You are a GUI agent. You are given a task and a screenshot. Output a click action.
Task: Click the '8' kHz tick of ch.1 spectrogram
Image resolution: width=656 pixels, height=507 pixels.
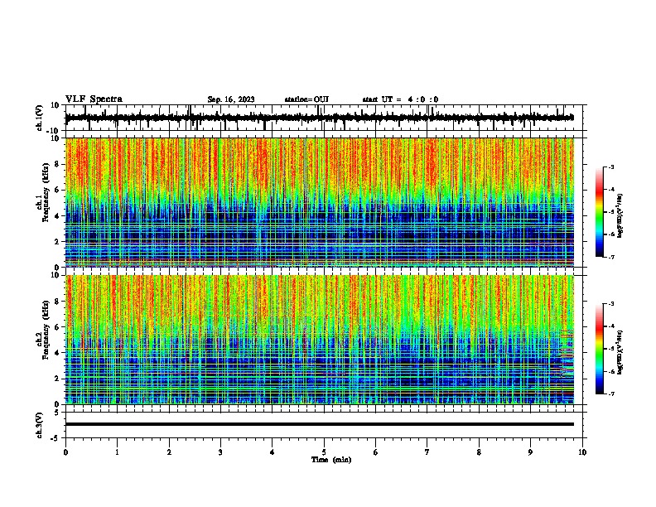[57, 164]
